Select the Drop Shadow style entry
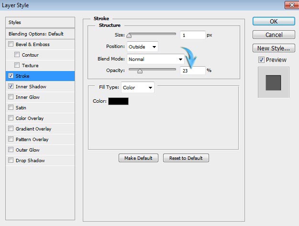Image resolution: width=299 pixels, height=226 pixels. [40, 160]
